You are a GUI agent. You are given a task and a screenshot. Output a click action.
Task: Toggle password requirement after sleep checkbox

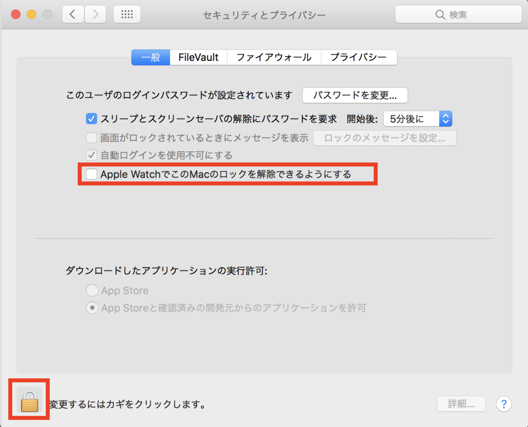[91, 119]
